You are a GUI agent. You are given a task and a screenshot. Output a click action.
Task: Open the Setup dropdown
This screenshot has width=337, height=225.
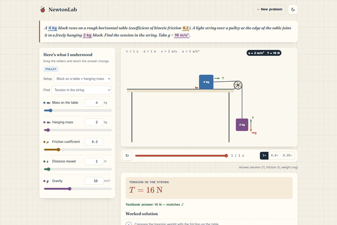82,79
